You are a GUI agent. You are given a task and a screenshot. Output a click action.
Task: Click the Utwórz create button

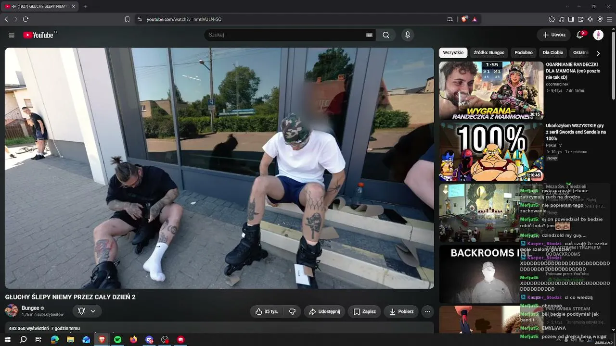point(554,35)
